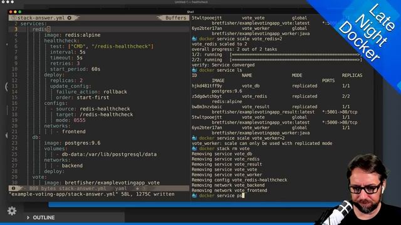Click the modified indicator beside stack-answer.yml

(x=70, y=18)
